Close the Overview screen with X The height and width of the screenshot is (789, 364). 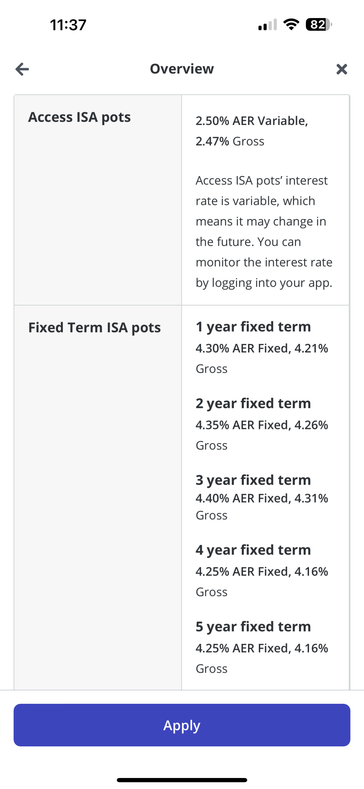click(342, 69)
